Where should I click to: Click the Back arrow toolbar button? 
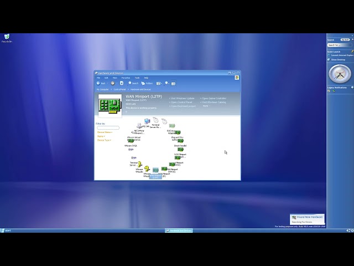tap(101, 83)
